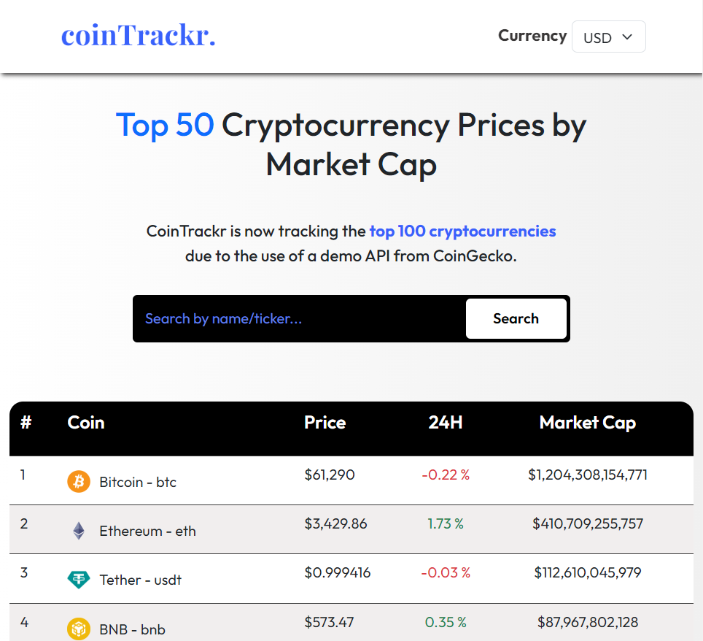703x641 pixels.
Task: Select the Tether - usdt entry
Action: click(x=140, y=580)
